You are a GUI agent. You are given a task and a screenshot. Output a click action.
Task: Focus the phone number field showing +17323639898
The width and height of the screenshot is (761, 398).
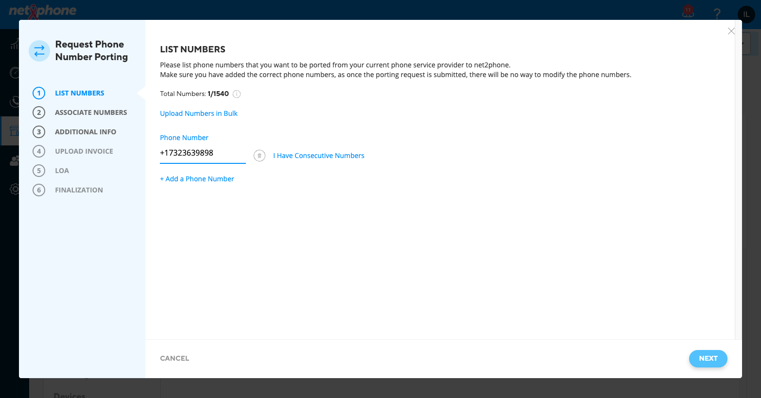(203, 153)
